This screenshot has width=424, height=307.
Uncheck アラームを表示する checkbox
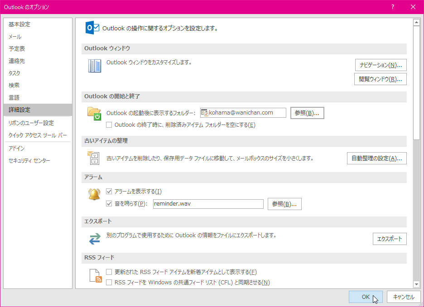109,192
